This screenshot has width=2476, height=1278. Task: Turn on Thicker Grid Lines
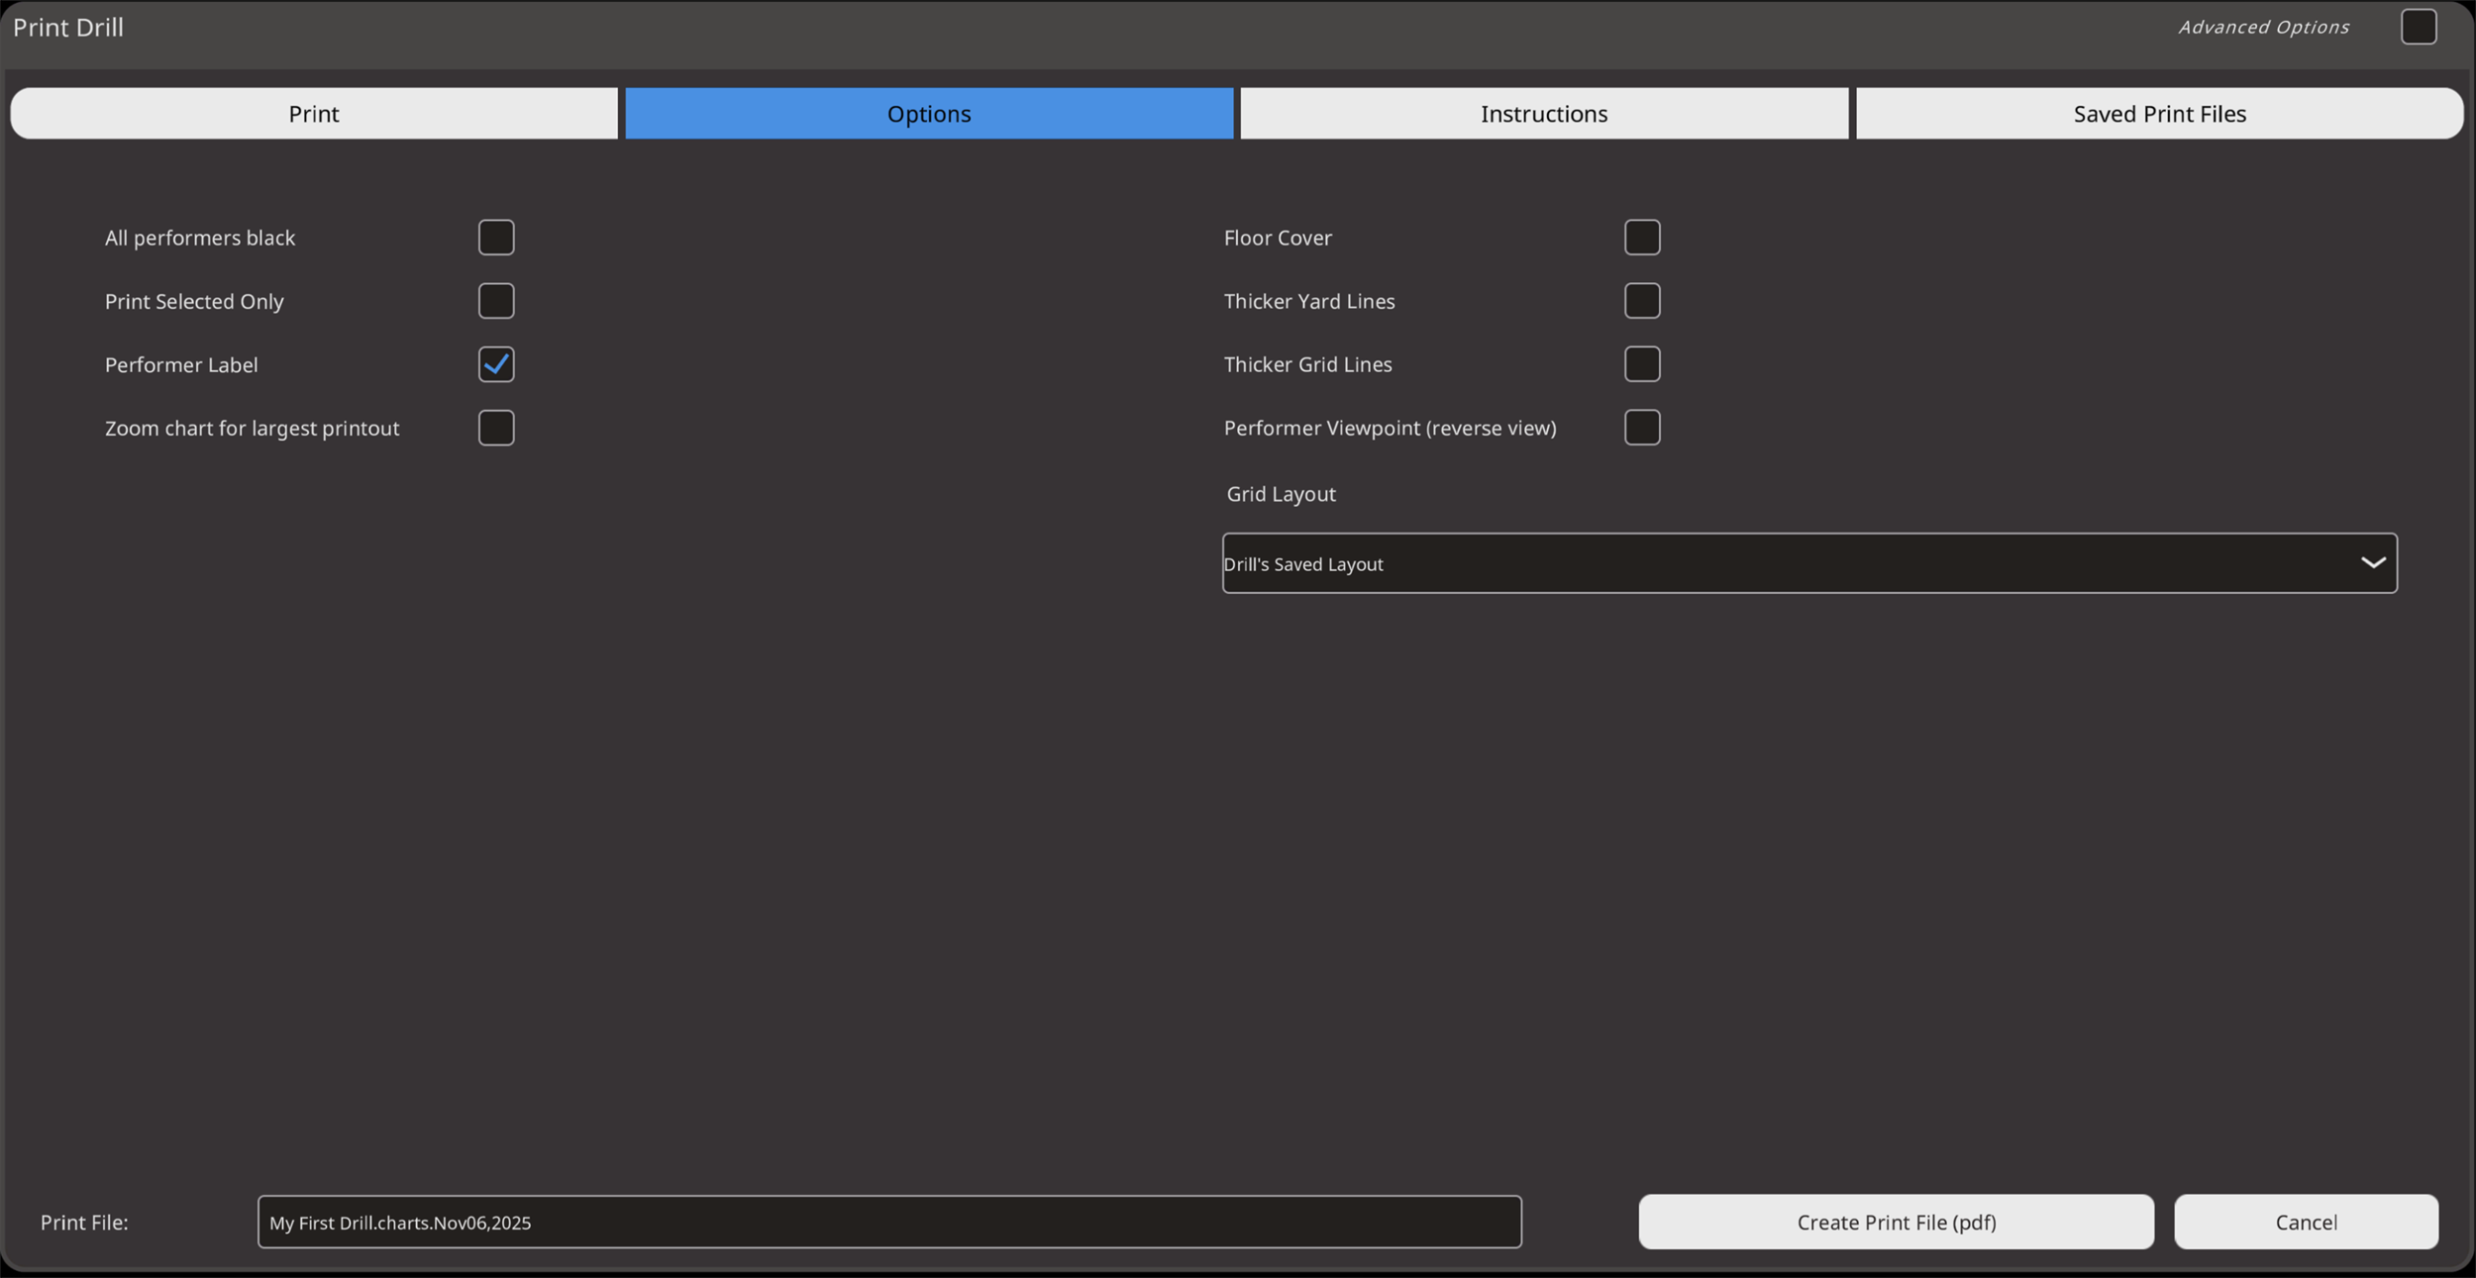1642,364
